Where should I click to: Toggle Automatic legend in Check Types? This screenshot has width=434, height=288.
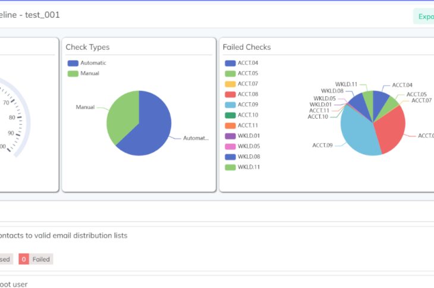86,63
